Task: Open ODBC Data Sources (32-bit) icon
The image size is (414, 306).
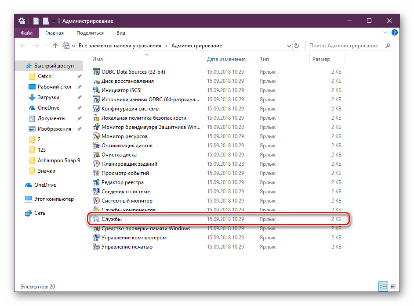Action: click(x=96, y=71)
